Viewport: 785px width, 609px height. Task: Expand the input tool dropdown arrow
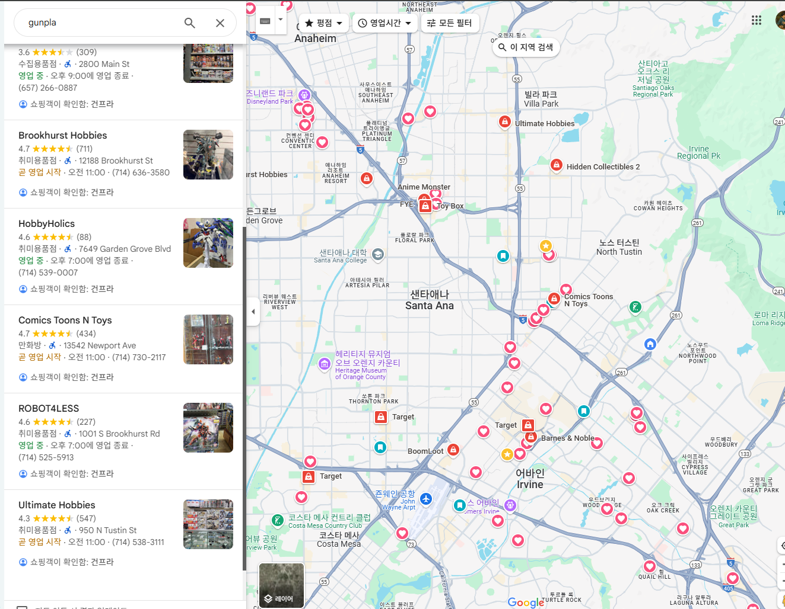click(x=281, y=20)
